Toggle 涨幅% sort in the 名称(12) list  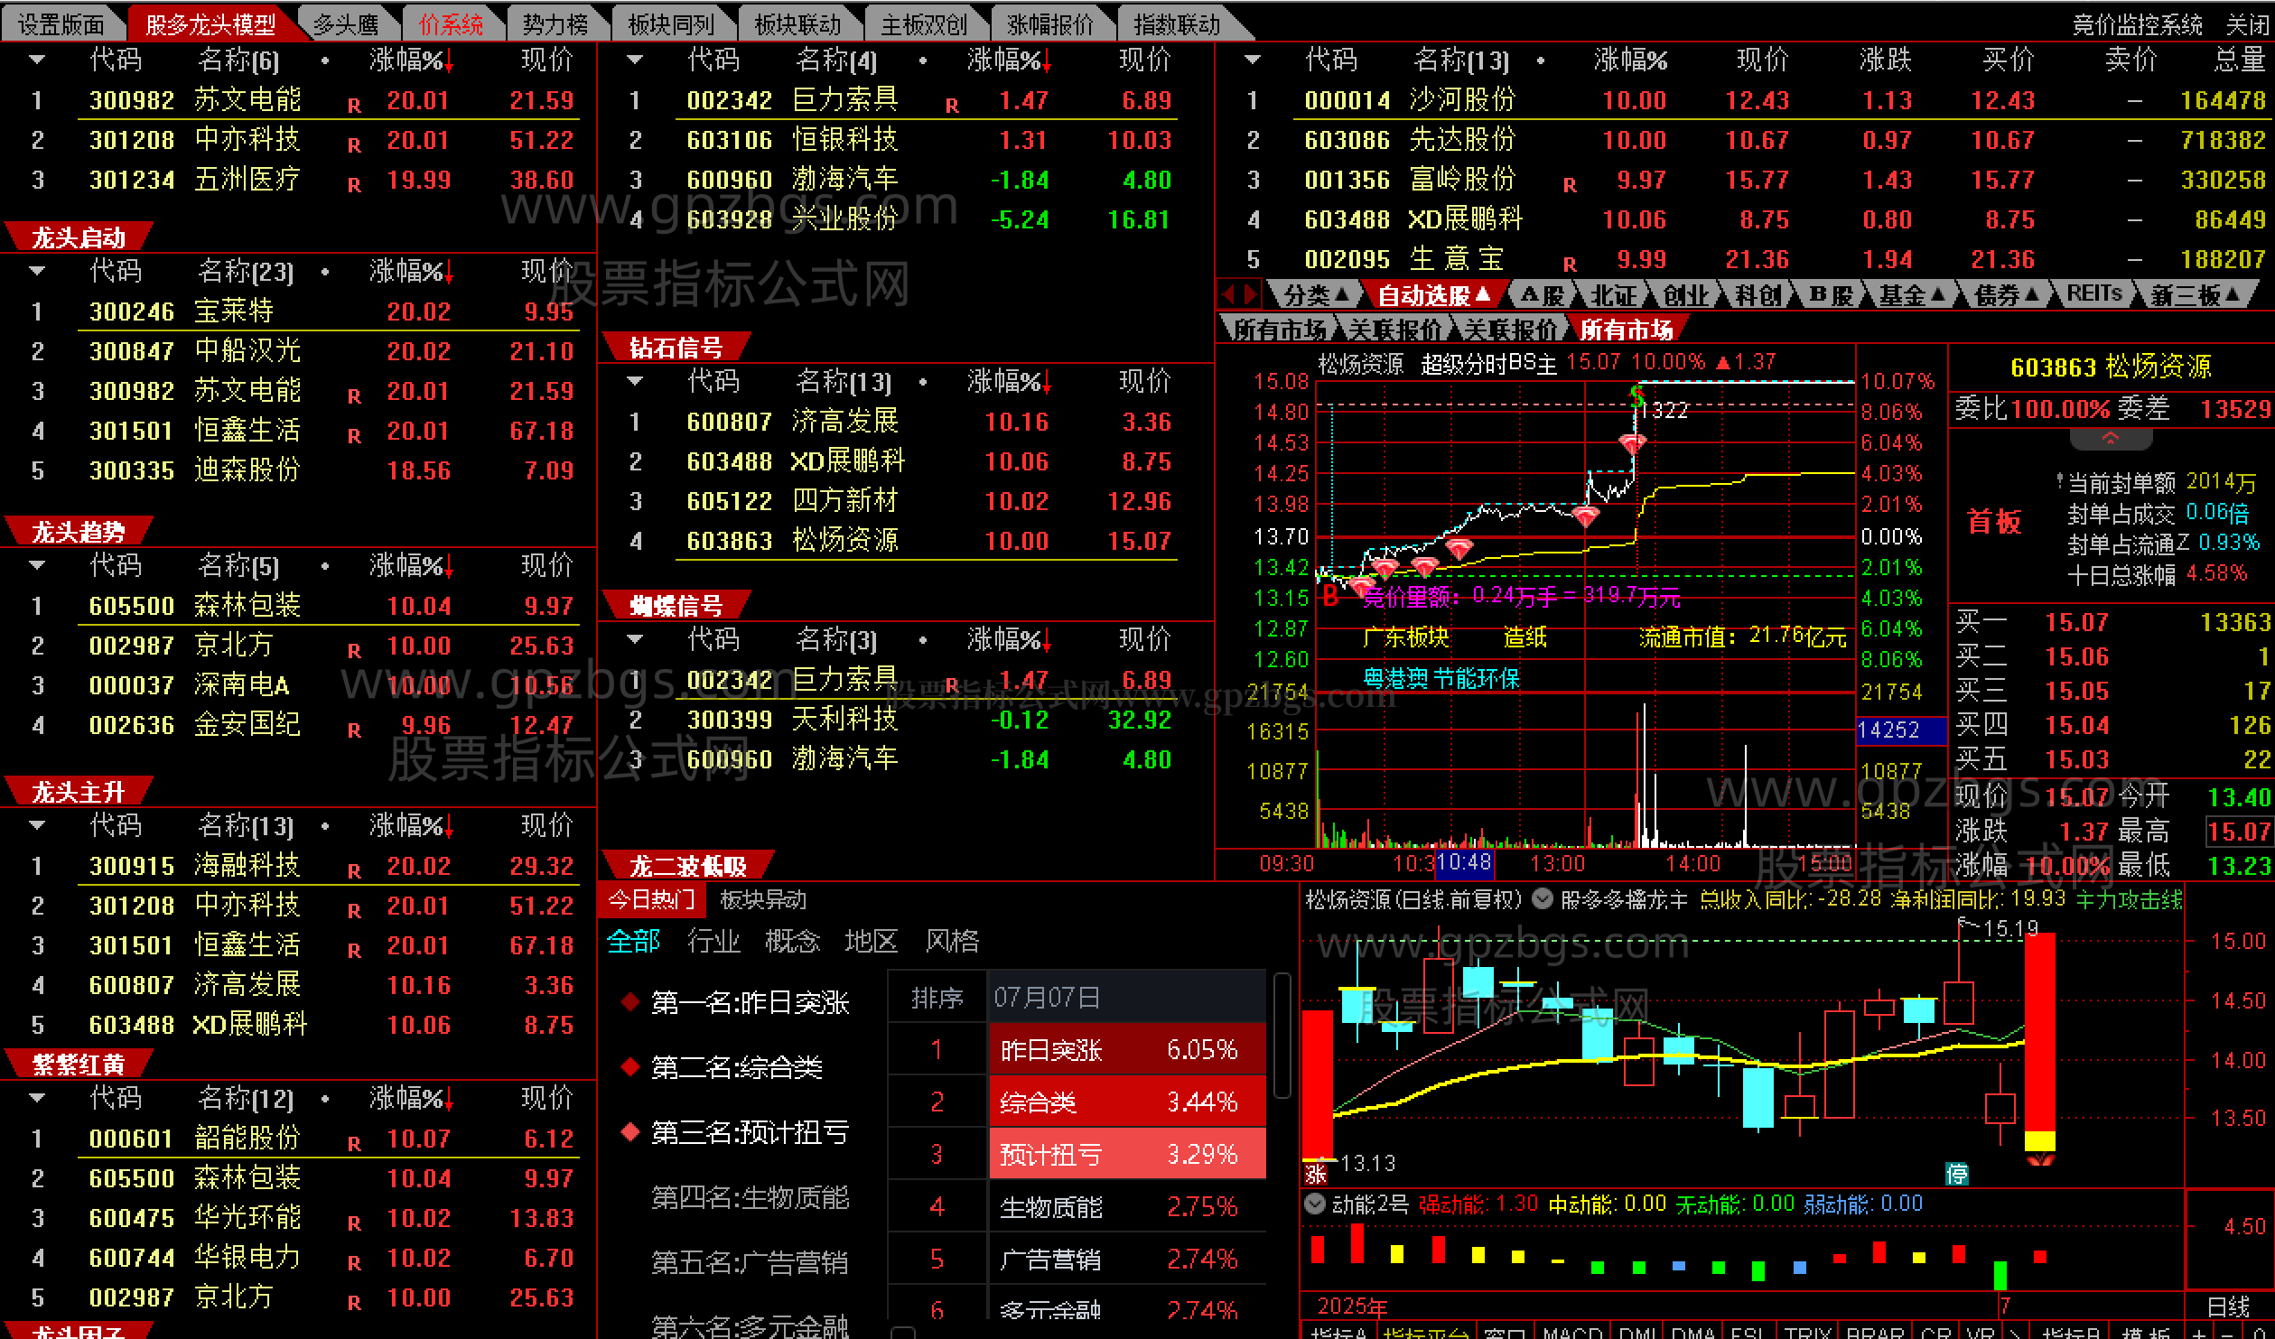tap(411, 1098)
